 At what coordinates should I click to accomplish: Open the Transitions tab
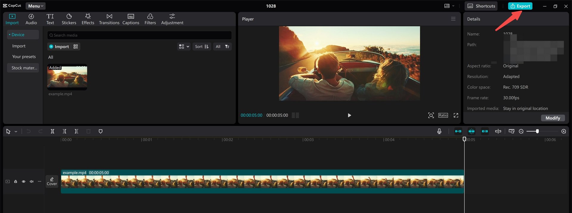point(109,19)
